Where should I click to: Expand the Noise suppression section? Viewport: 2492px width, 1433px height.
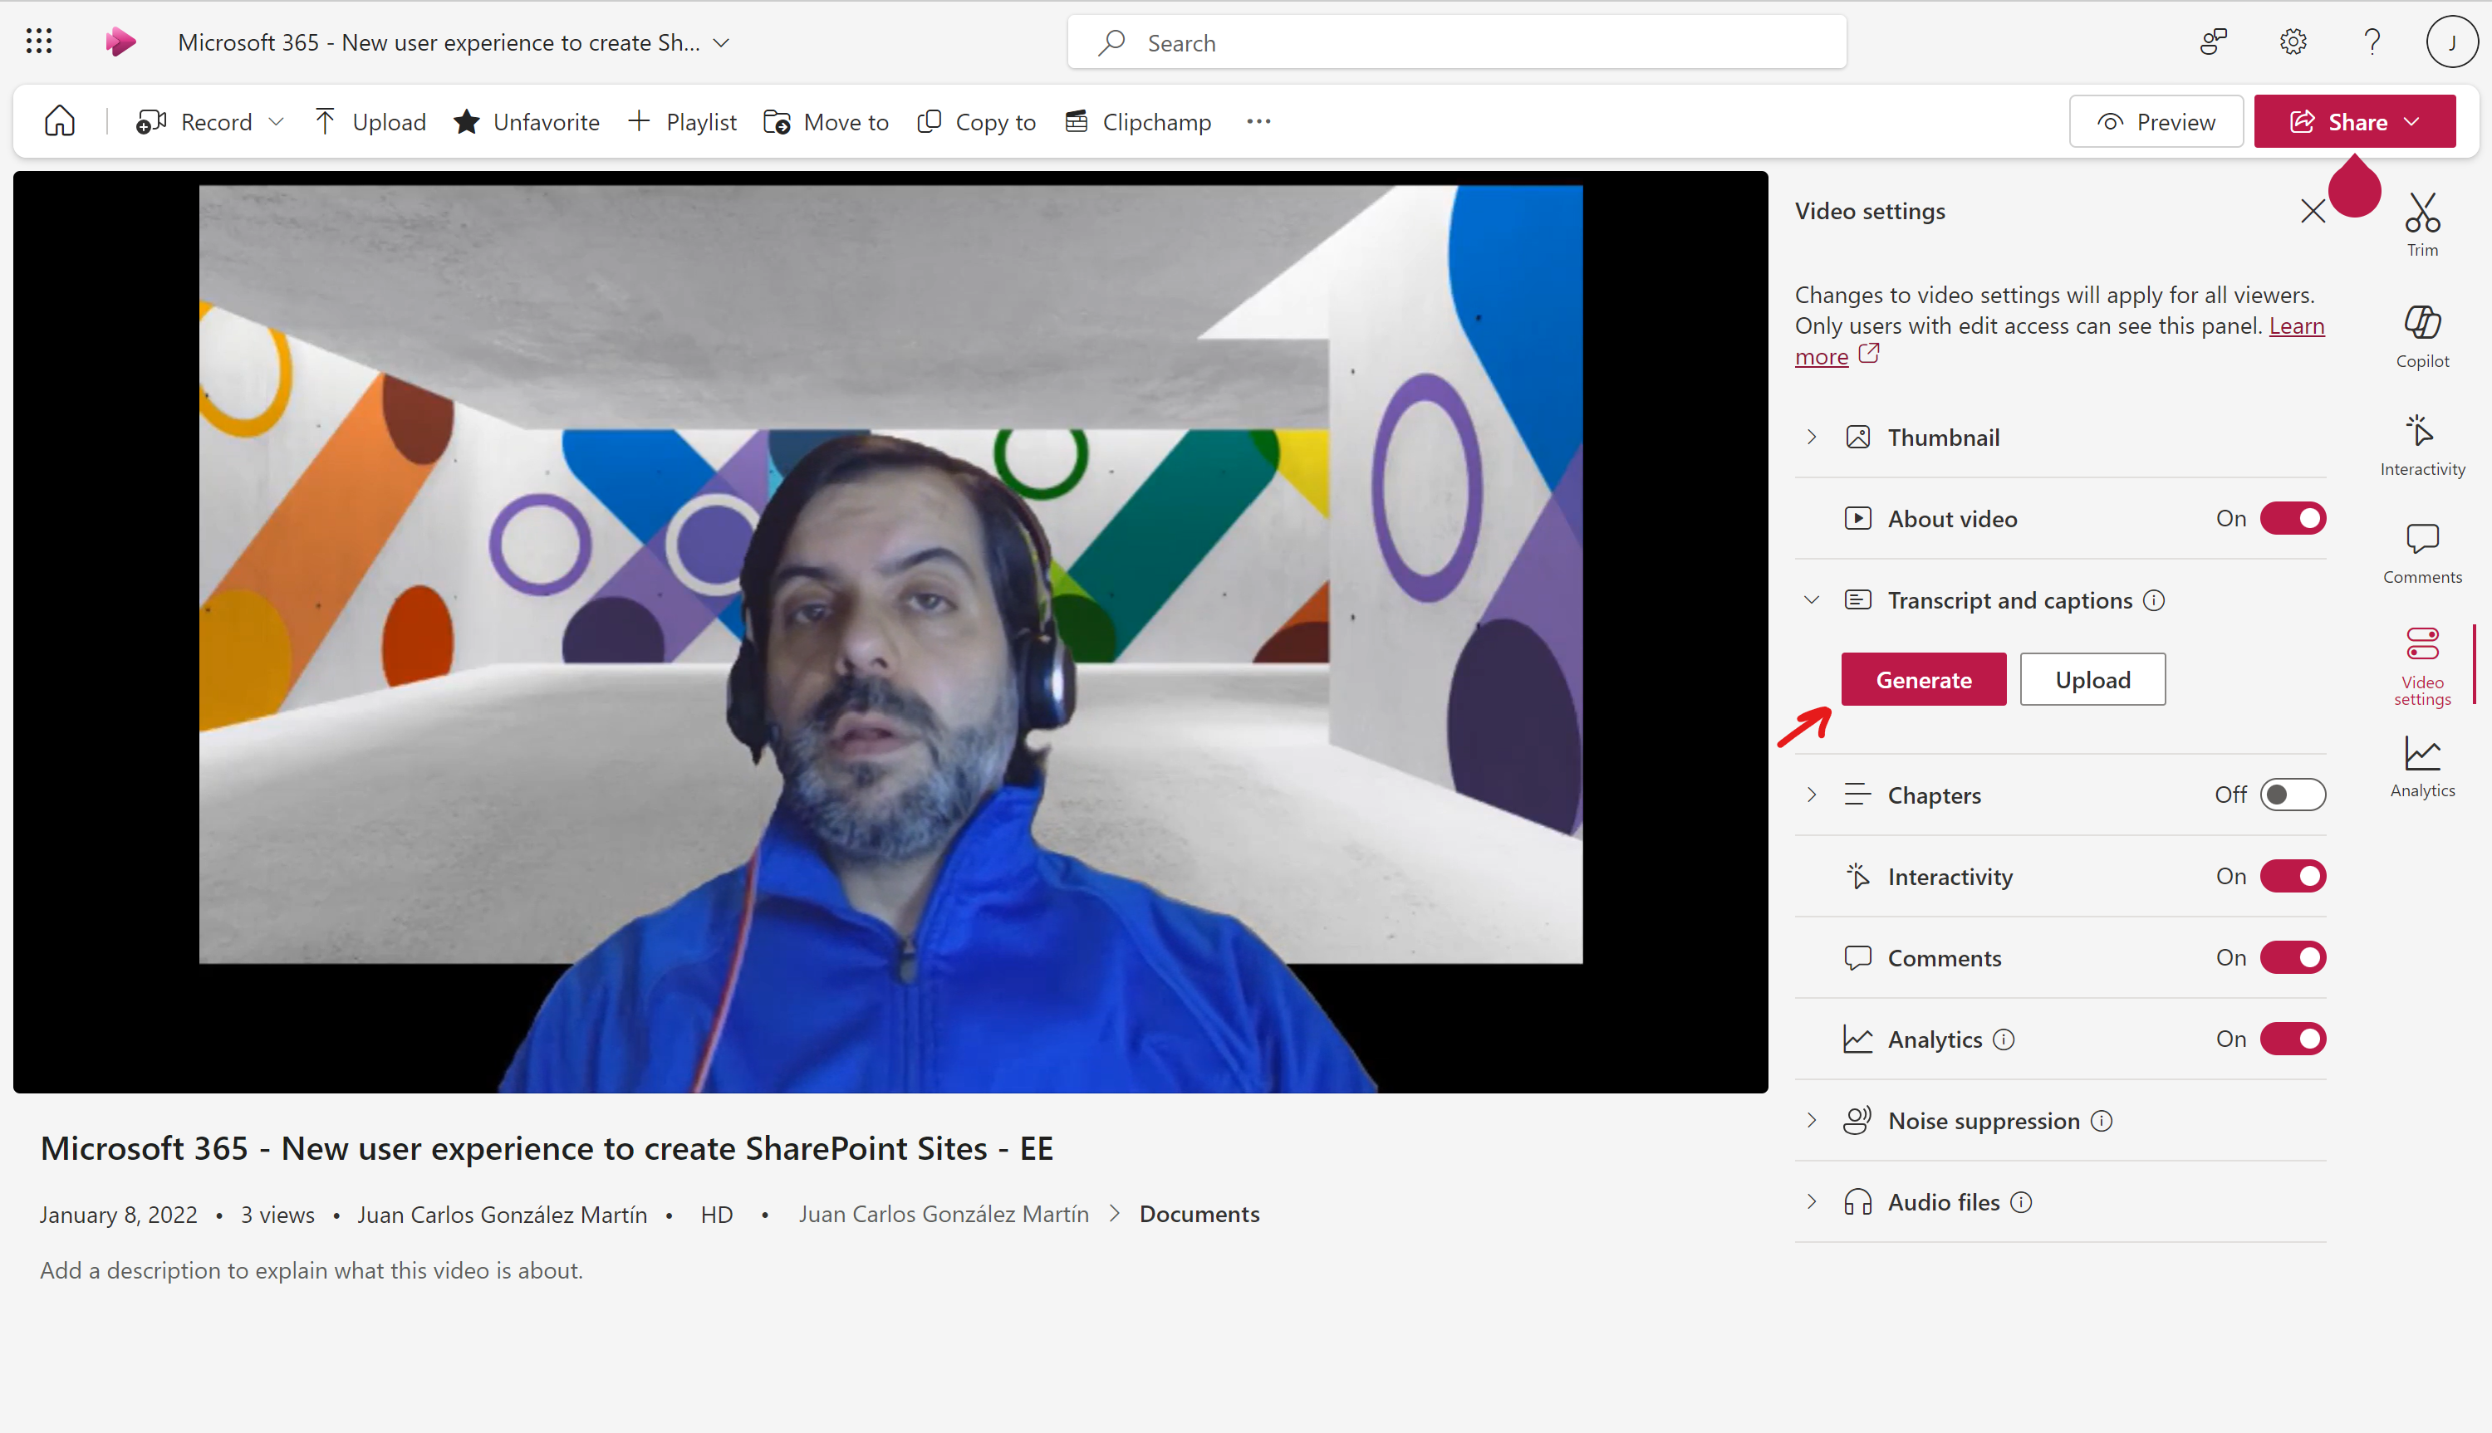[x=1812, y=1120]
